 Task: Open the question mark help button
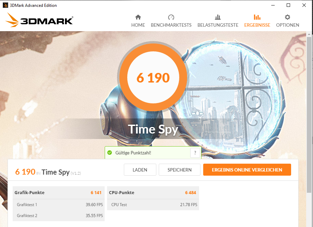[x=195, y=153]
